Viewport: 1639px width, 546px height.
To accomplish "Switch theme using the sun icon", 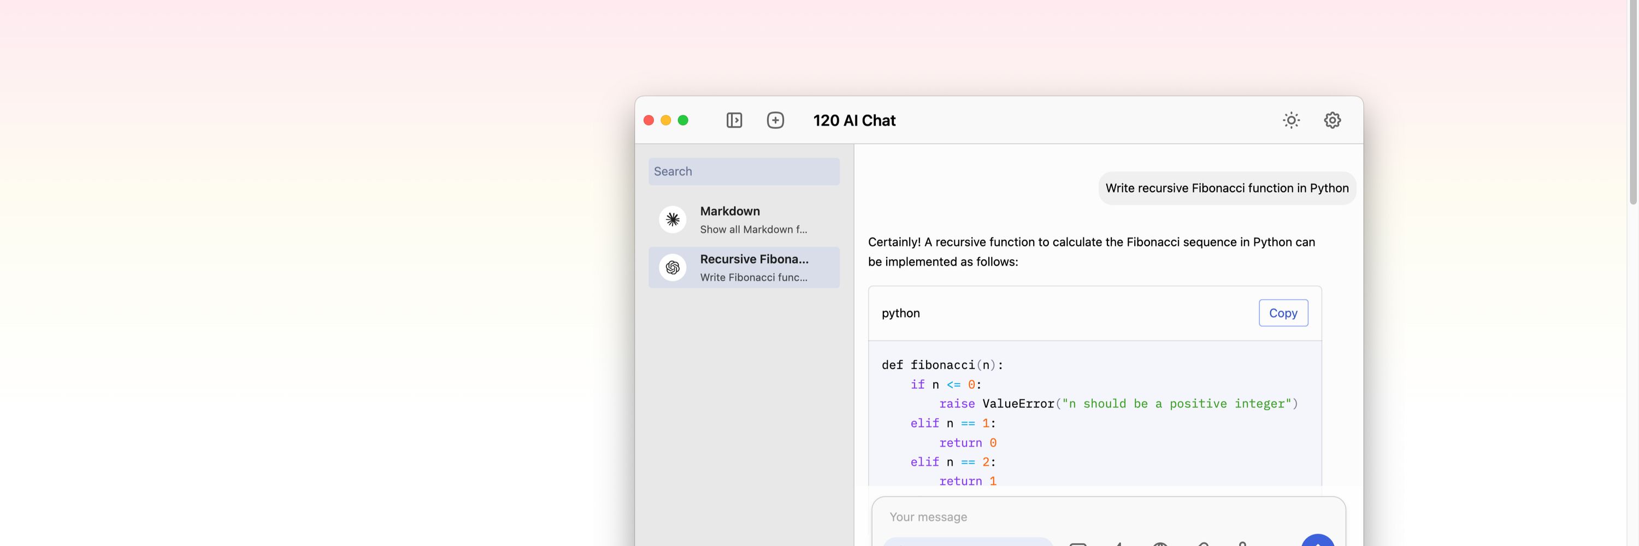I will pos(1291,120).
